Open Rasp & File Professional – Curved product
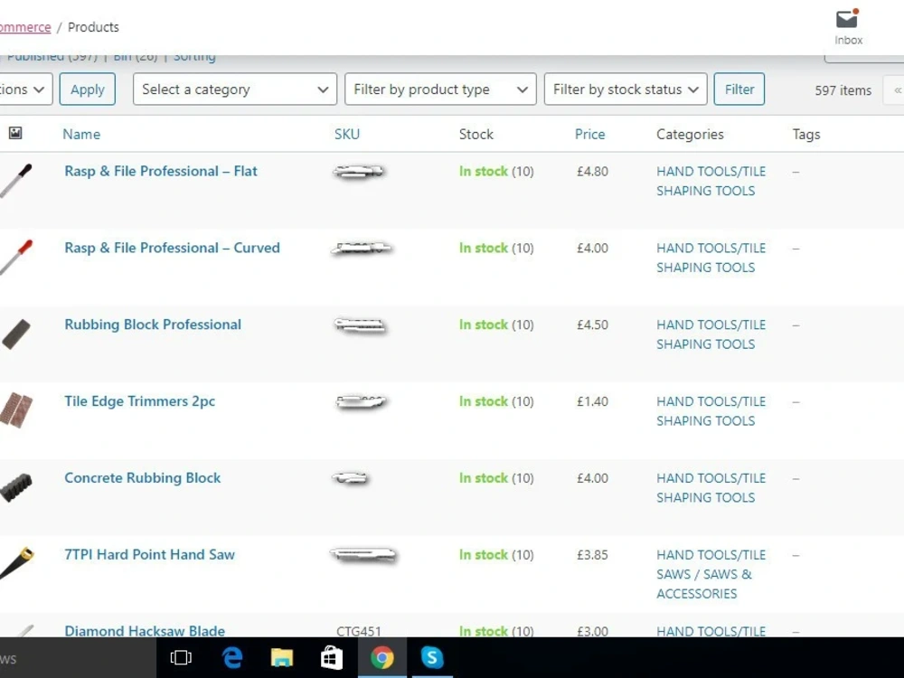Image resolution: width=904 pixels, height=678 pixels. pos(173,248)
